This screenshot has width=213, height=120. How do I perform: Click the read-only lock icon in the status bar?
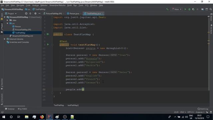click(x=207, y=112)
